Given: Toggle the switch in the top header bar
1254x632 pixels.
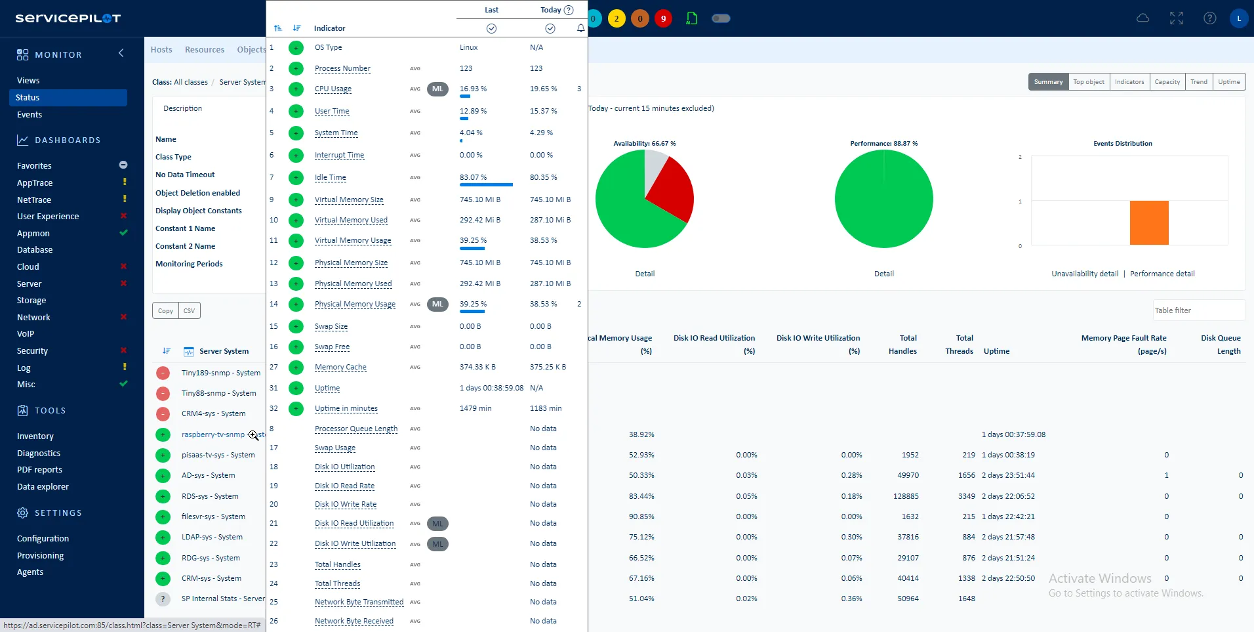Looking at the screenshot, I should (721, 18).
